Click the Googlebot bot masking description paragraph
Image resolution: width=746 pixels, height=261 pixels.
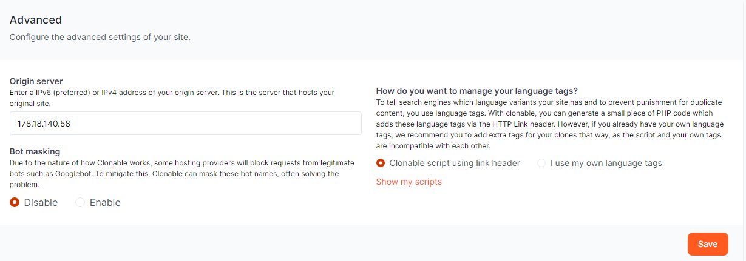(174, 174)
